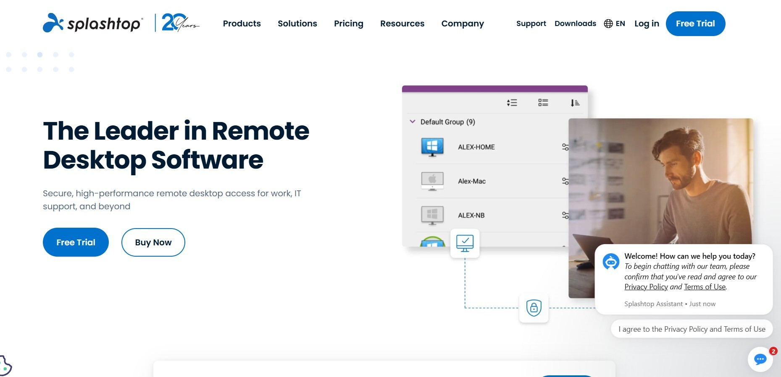
Task: Collapse the Default Group (9) list
Action: coord(413,122)
